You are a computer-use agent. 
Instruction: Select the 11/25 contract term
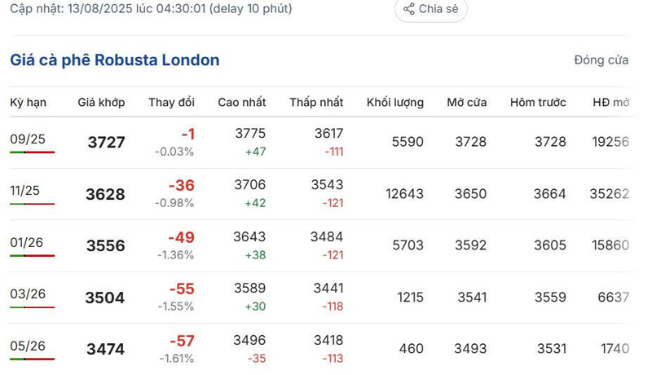[27, 191]
